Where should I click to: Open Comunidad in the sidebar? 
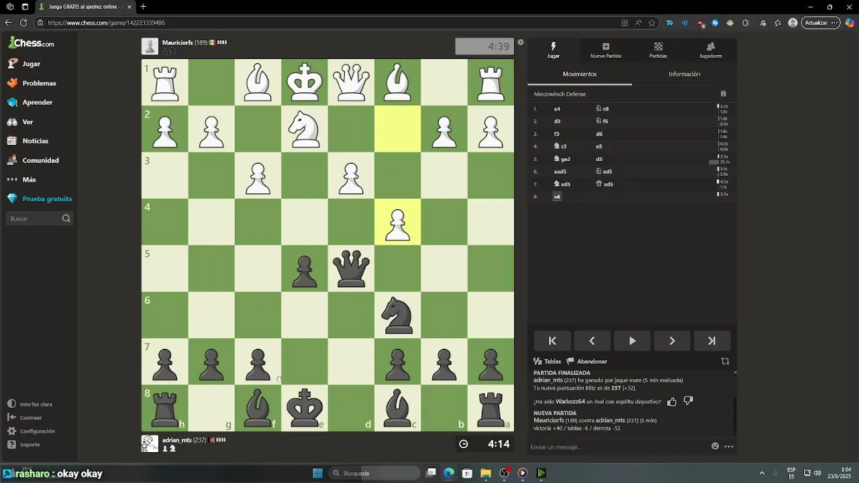40,160
